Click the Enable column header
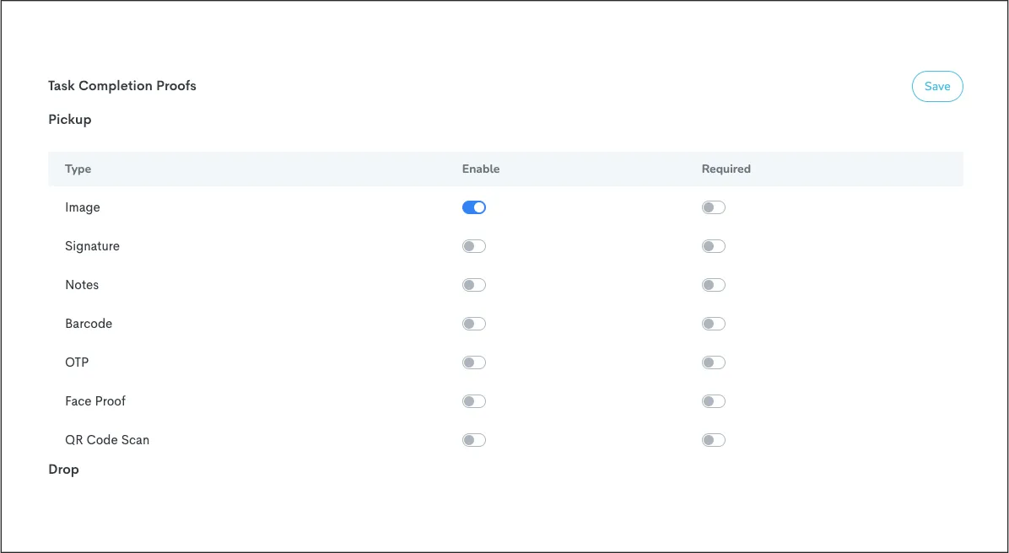Screen dimensions: 1009x553 [481, 169]
